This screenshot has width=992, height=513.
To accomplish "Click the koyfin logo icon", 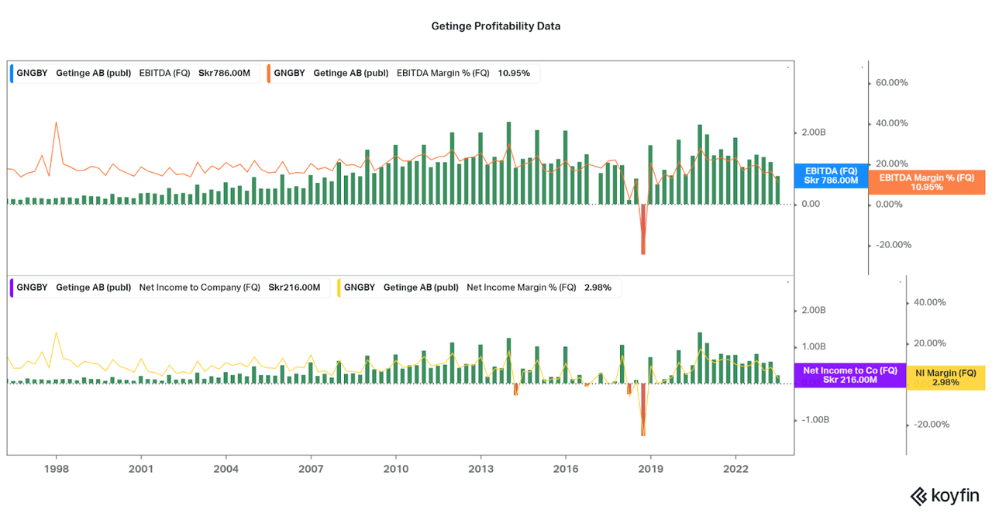I will point(919,496).
